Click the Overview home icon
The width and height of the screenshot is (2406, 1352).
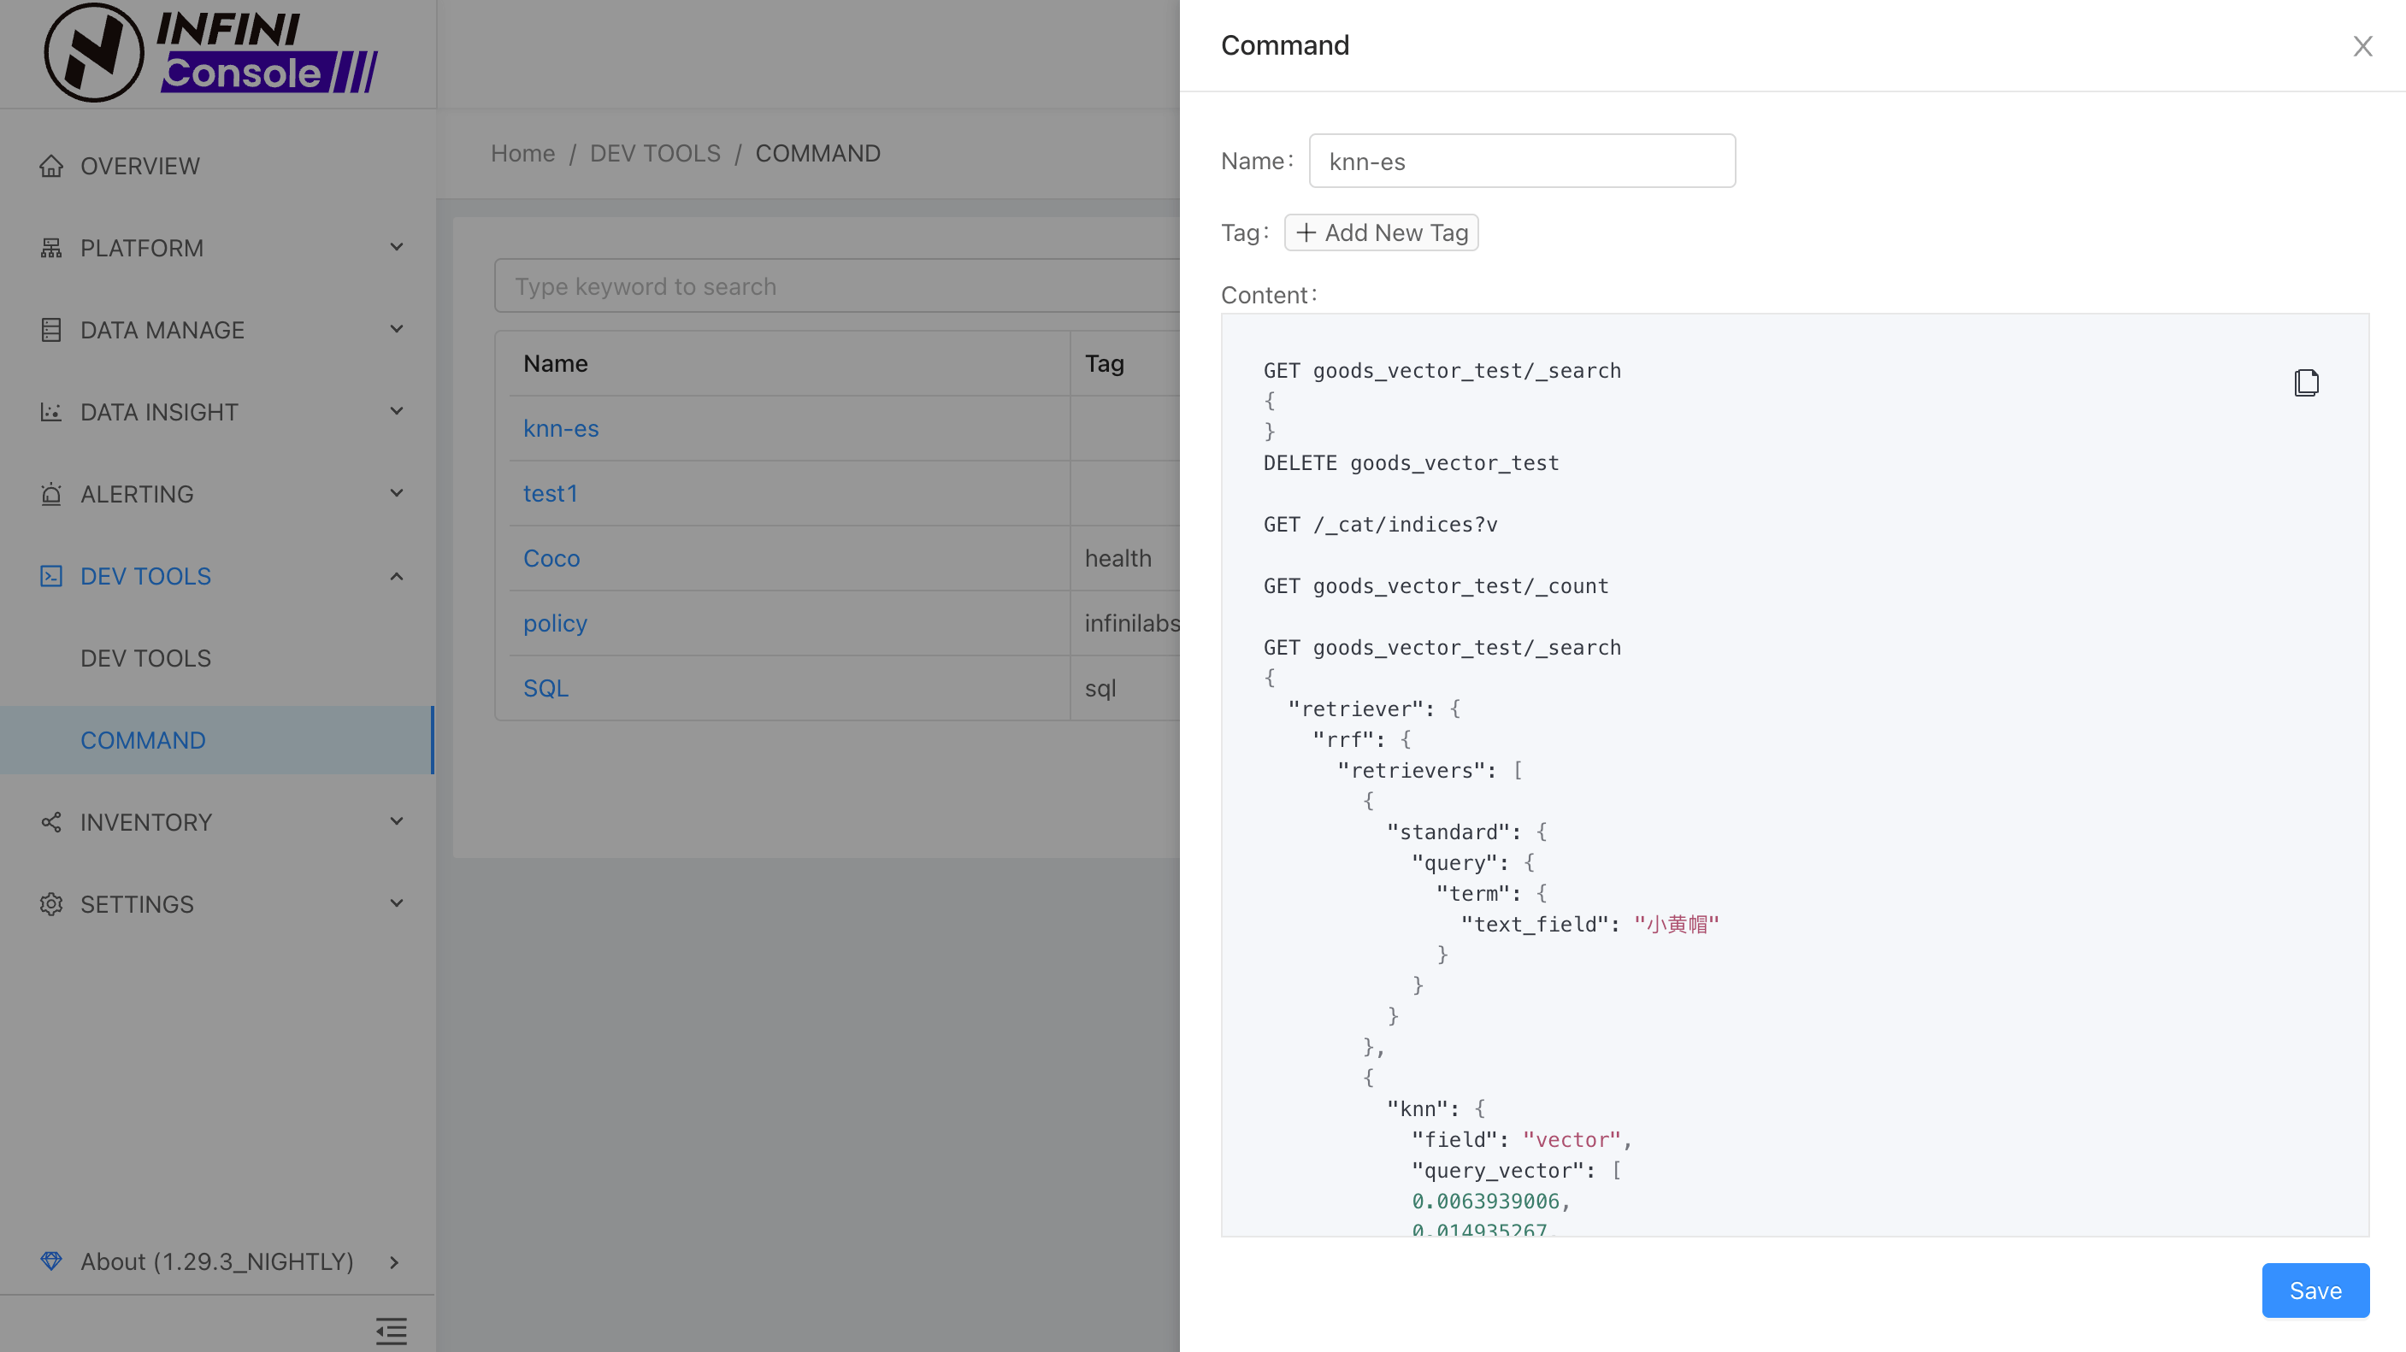(x=51, y=166)
